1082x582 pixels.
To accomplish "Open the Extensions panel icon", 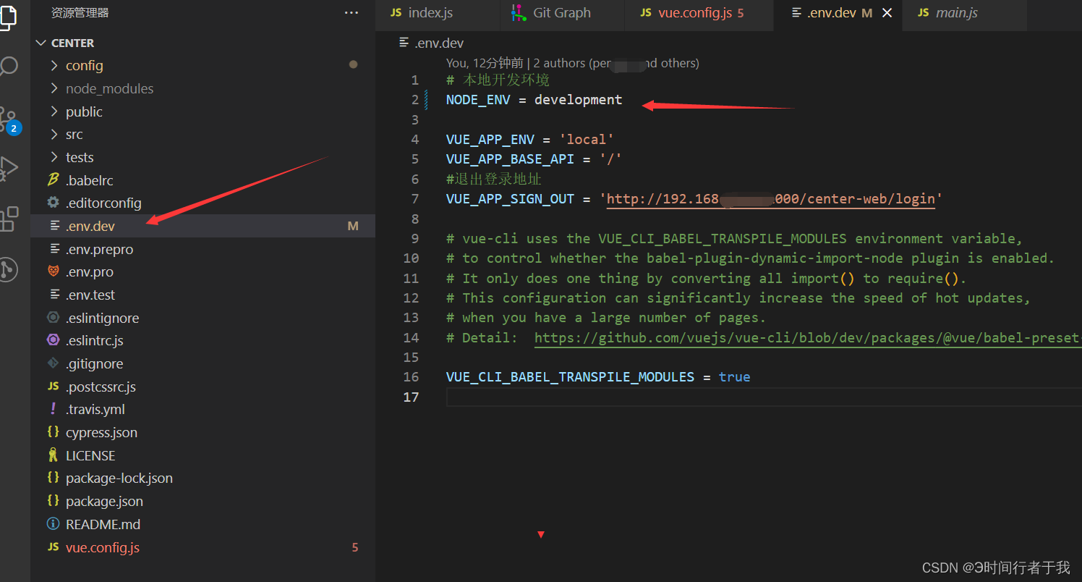I will [11, 219].
